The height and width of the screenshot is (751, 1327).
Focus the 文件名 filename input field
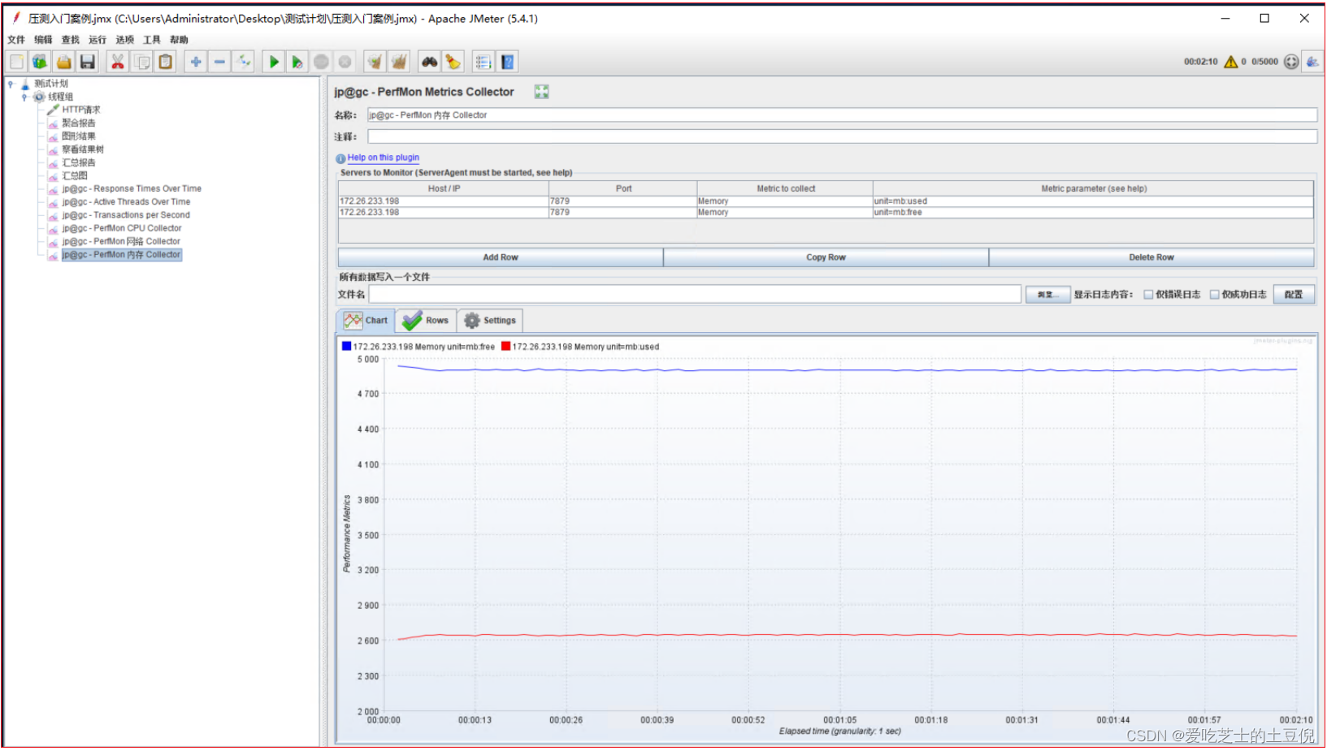[695, 295]
